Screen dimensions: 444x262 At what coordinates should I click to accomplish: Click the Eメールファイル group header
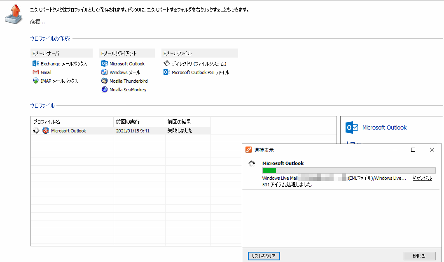tap(200, 53)
